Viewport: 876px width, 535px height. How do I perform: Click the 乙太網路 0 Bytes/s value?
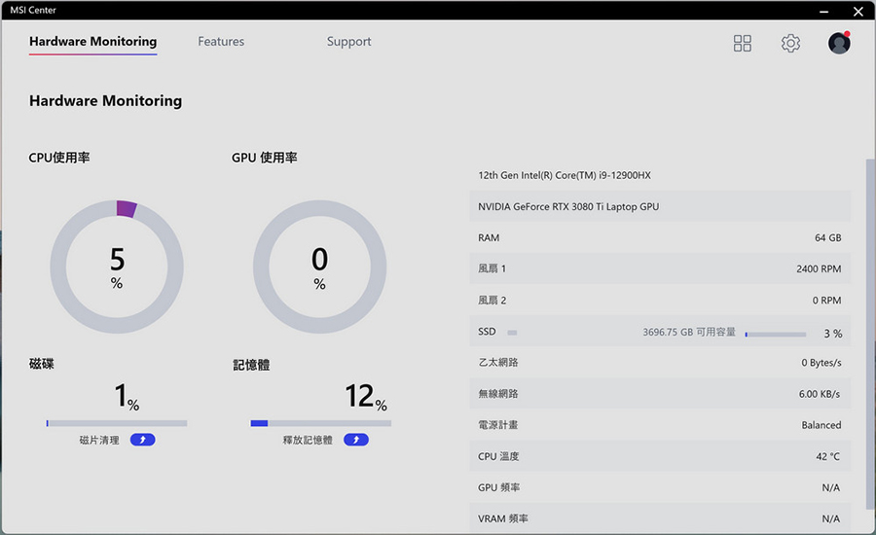tap(821, 363)
